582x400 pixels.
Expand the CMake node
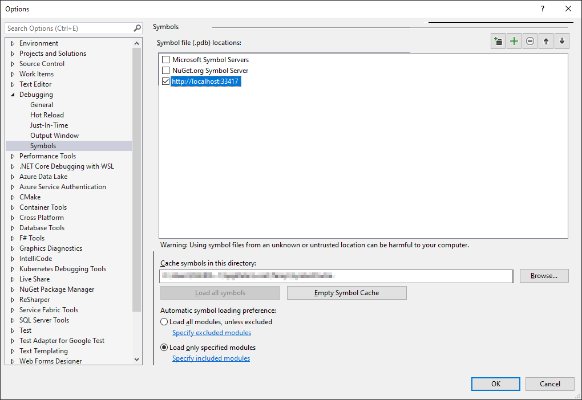pyautogui.click(x=13, y=197)
